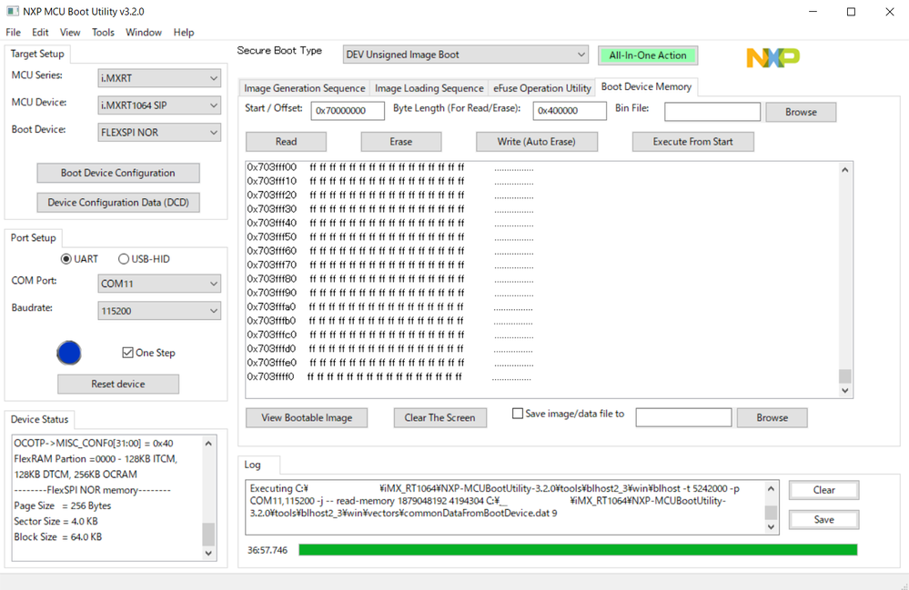Screen dimensions: 909x590
Task: Click the 'Page Size = 256 Bytes' line
Action: (63, 505)
